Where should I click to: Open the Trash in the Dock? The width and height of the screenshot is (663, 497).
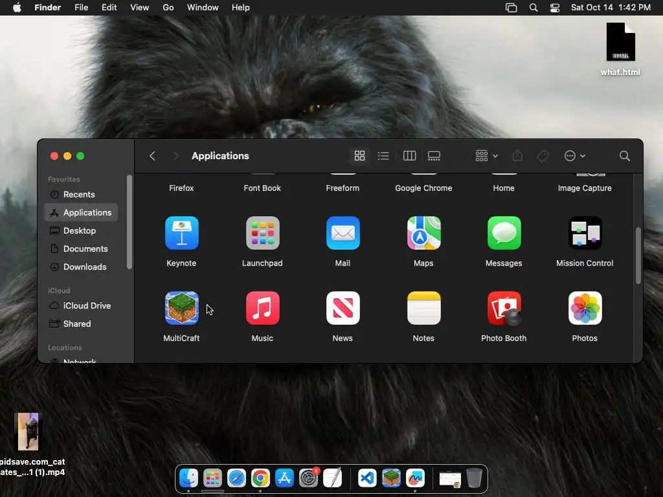[x=475, y=478]
